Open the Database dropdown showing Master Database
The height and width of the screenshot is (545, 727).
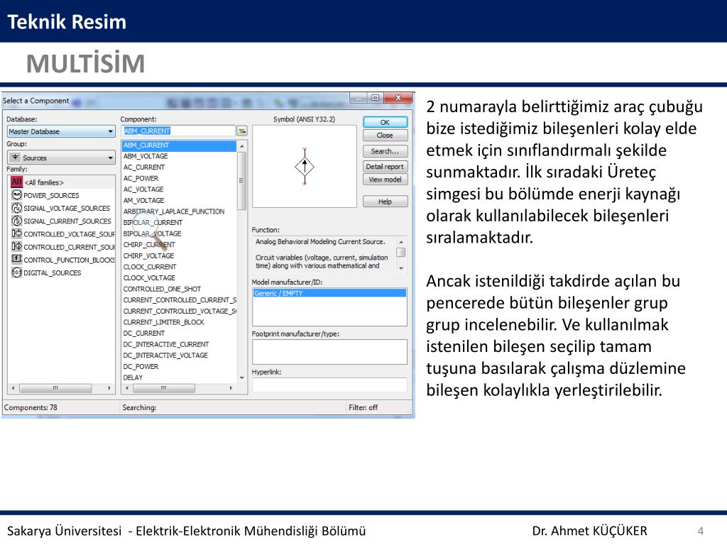pos(61,131)
